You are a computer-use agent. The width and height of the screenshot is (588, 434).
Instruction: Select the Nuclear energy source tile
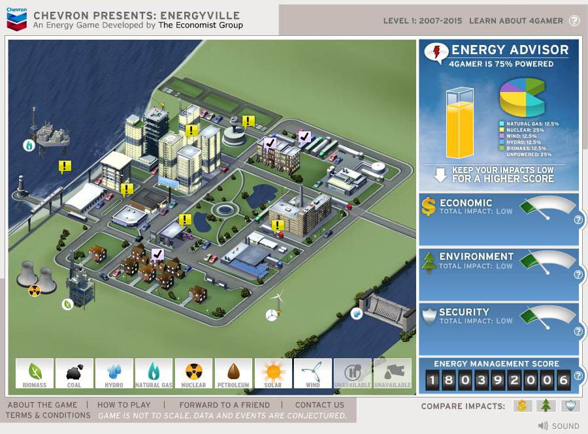pos(193,373)
